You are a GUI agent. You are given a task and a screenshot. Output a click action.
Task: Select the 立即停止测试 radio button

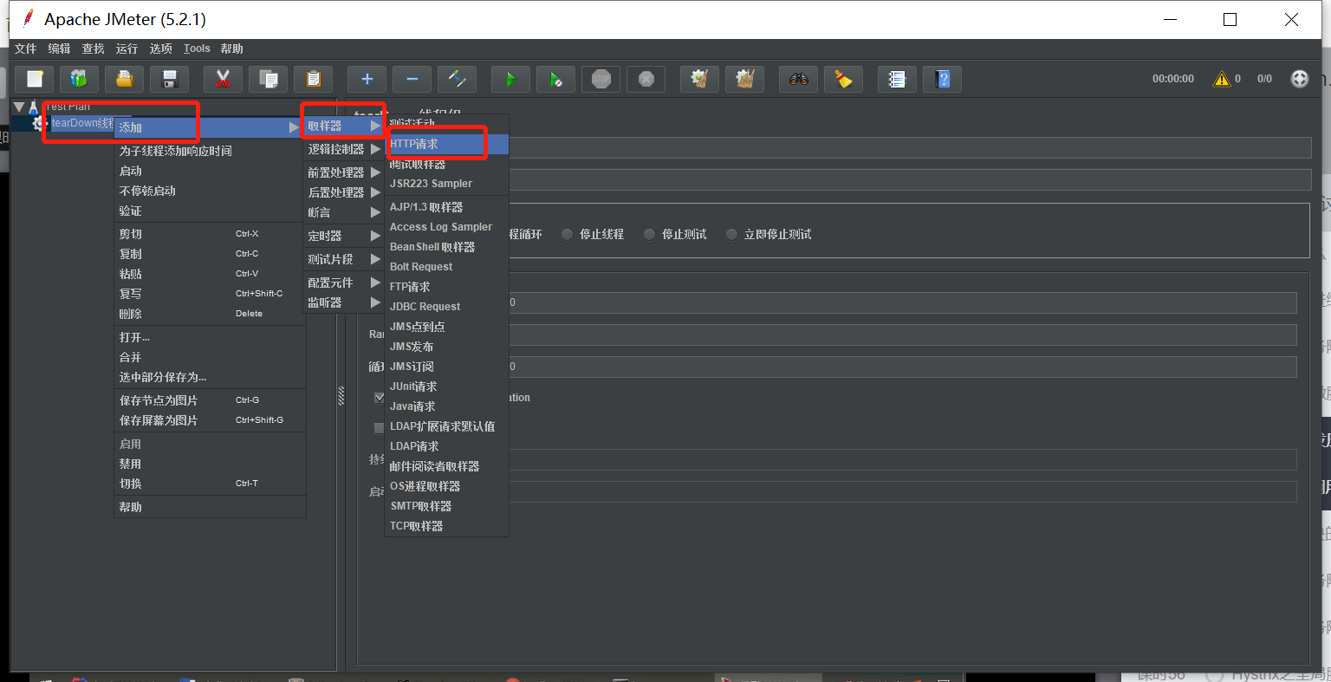(731, 234)
